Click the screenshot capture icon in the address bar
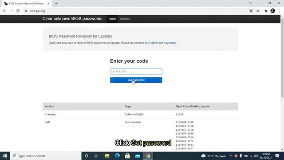The height and width of the screenshot is (160, 284). click(x=251, y=11)
